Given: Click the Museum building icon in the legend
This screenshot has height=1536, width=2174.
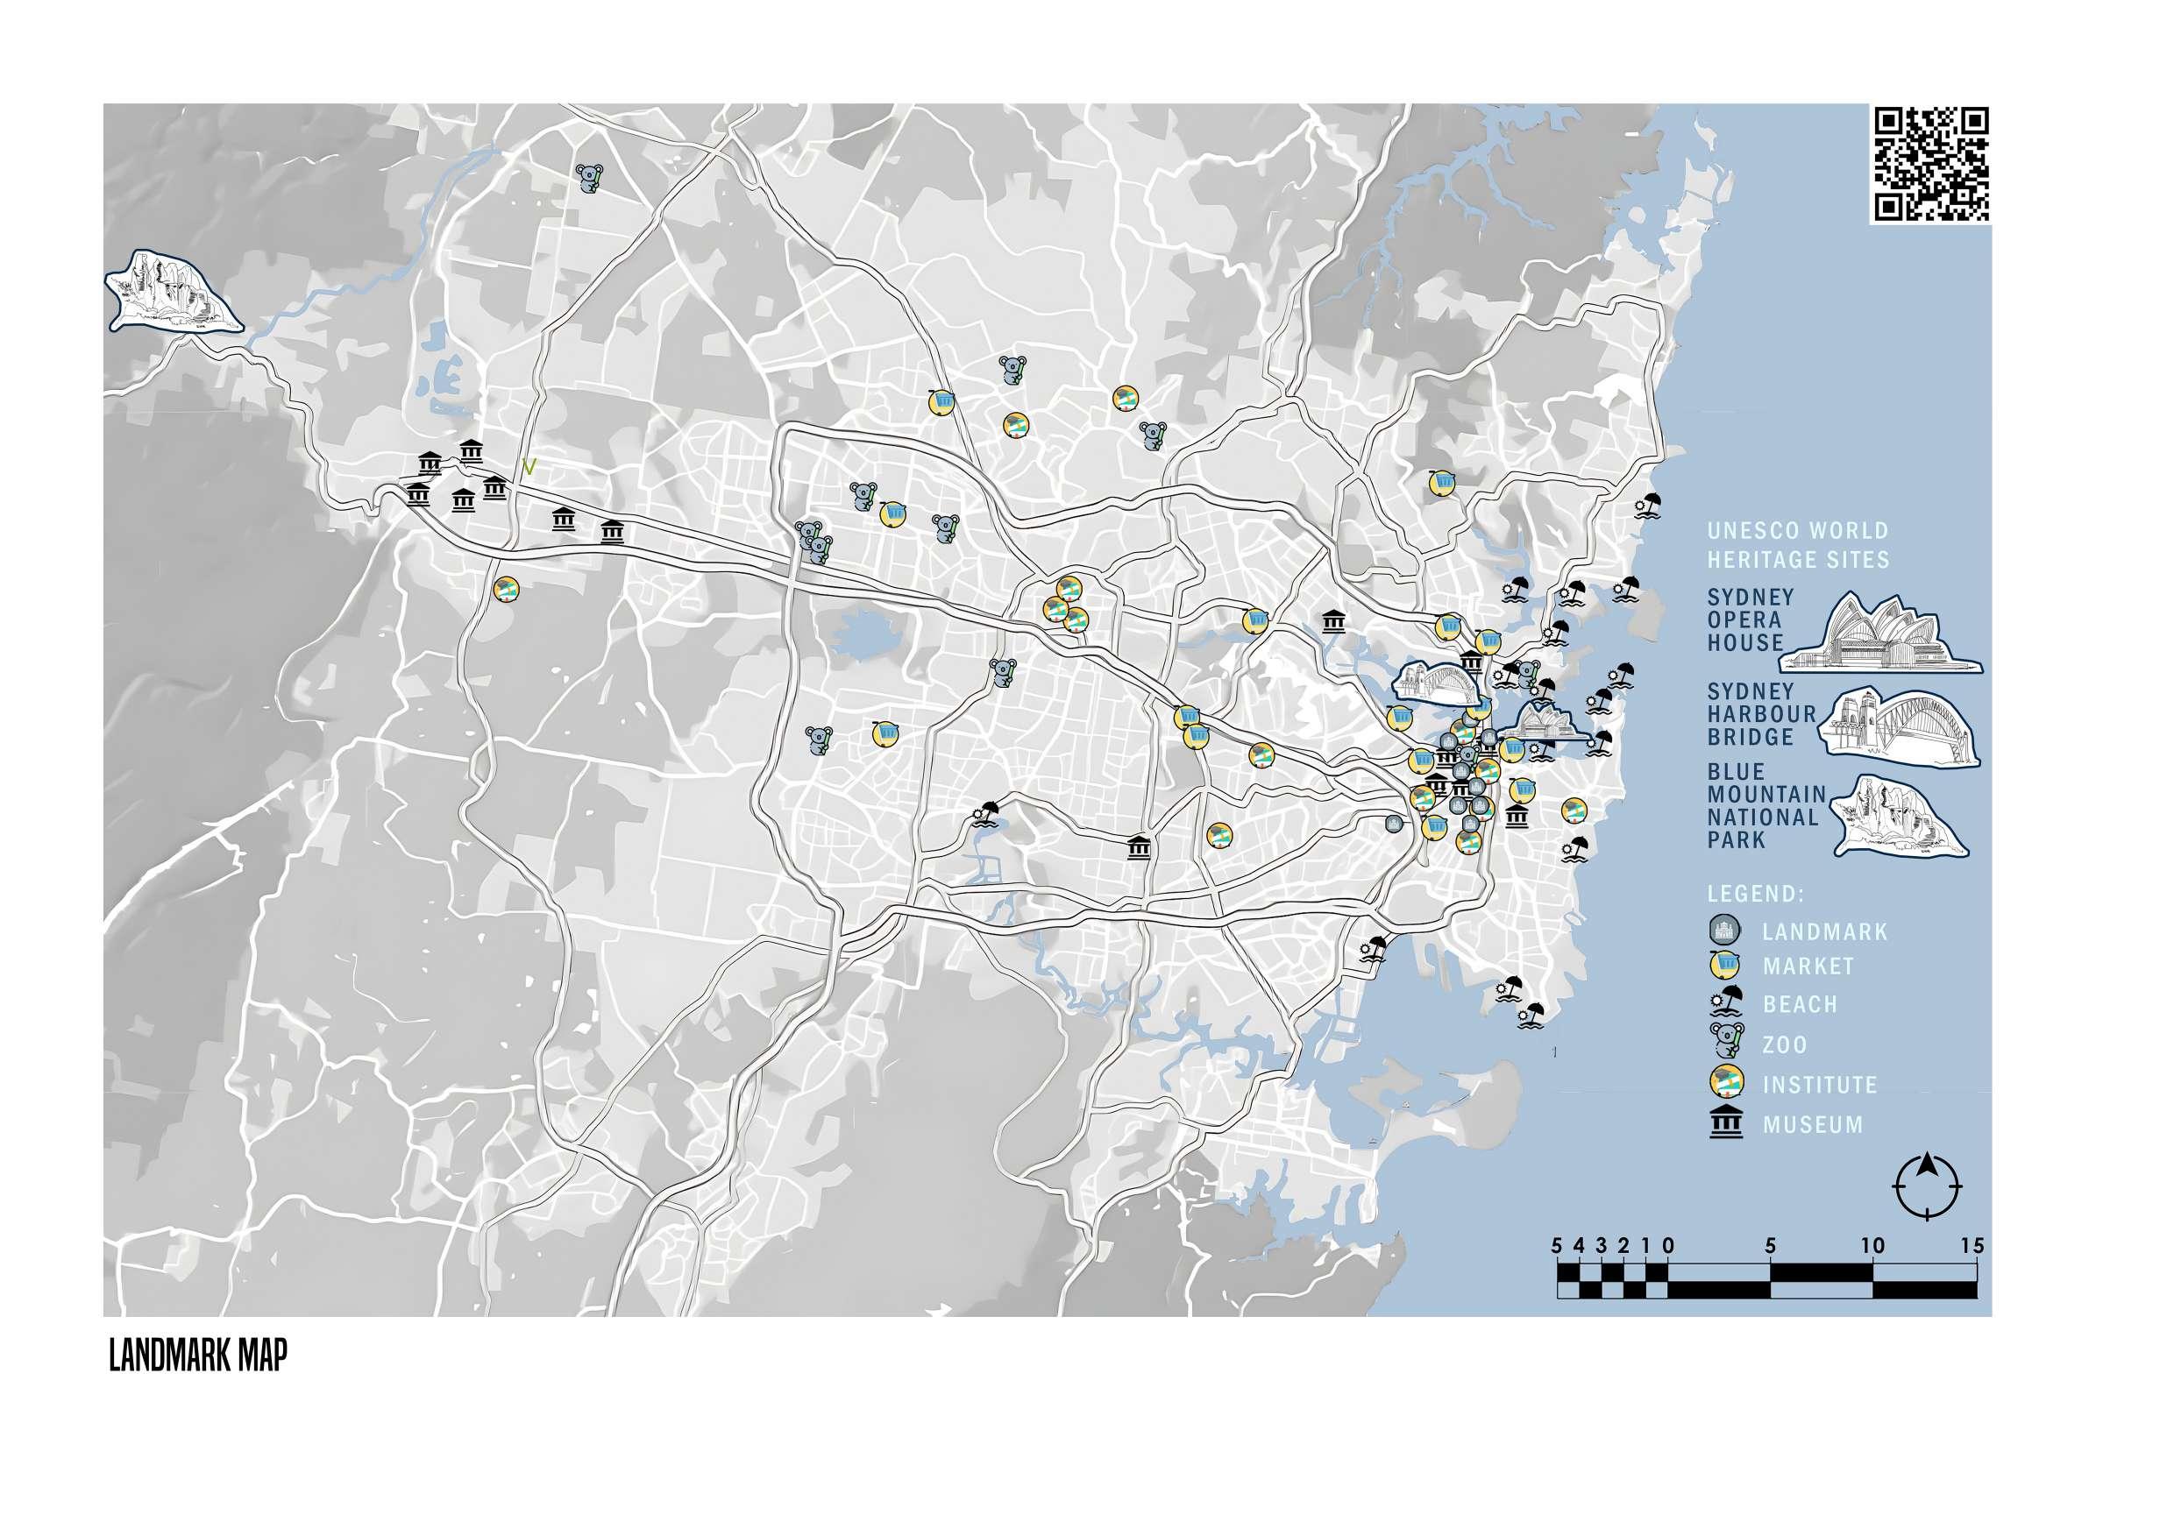Looking at the screenshot, I should pos(1726,1123).
